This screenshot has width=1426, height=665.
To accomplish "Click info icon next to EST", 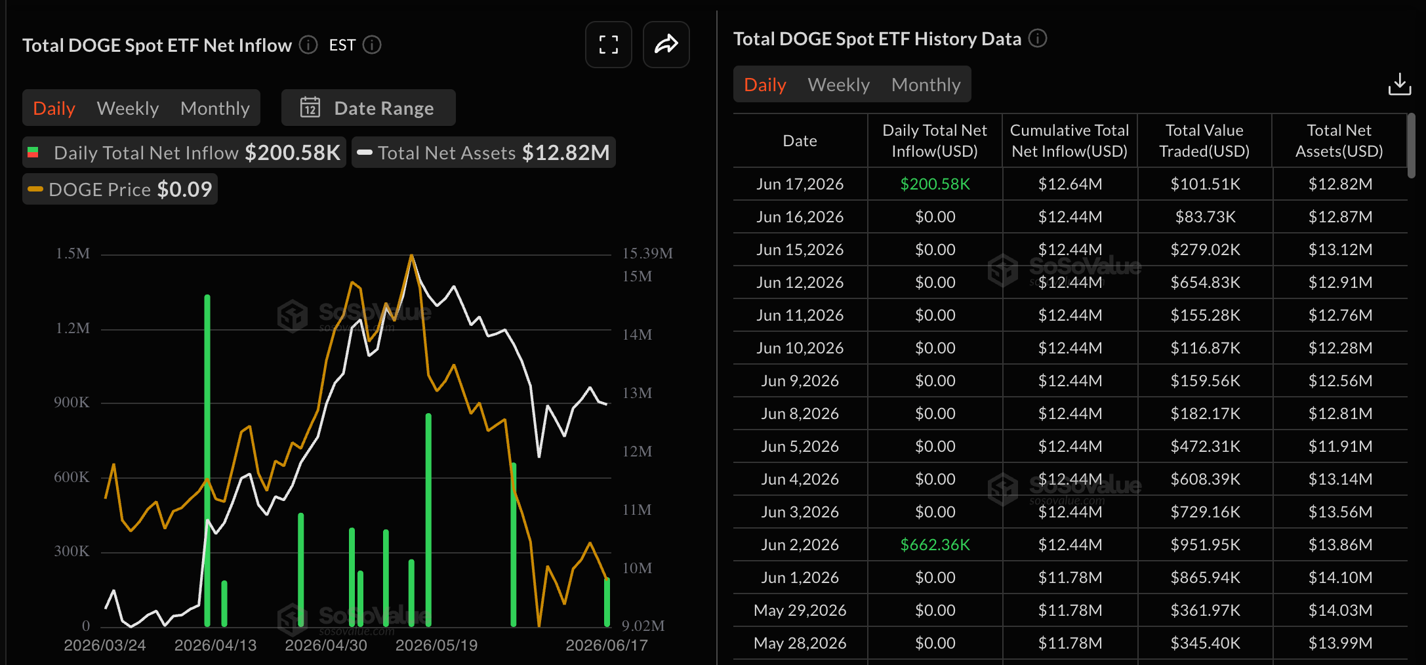I will pos(372,45).
